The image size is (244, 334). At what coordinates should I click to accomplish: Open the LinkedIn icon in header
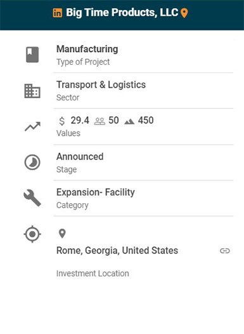[x=58, y=13]
